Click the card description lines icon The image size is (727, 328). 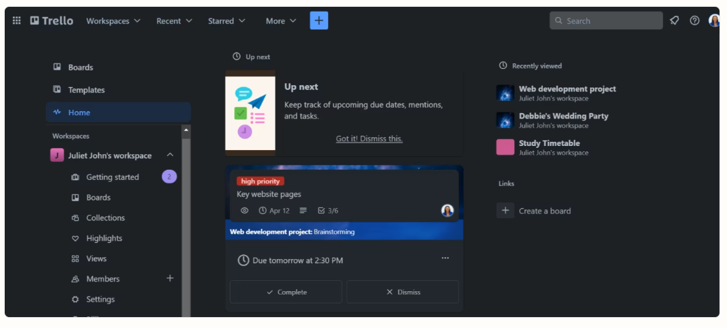point(303,210)
